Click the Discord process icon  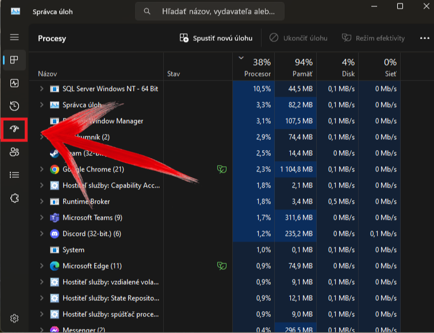(55, 234)
